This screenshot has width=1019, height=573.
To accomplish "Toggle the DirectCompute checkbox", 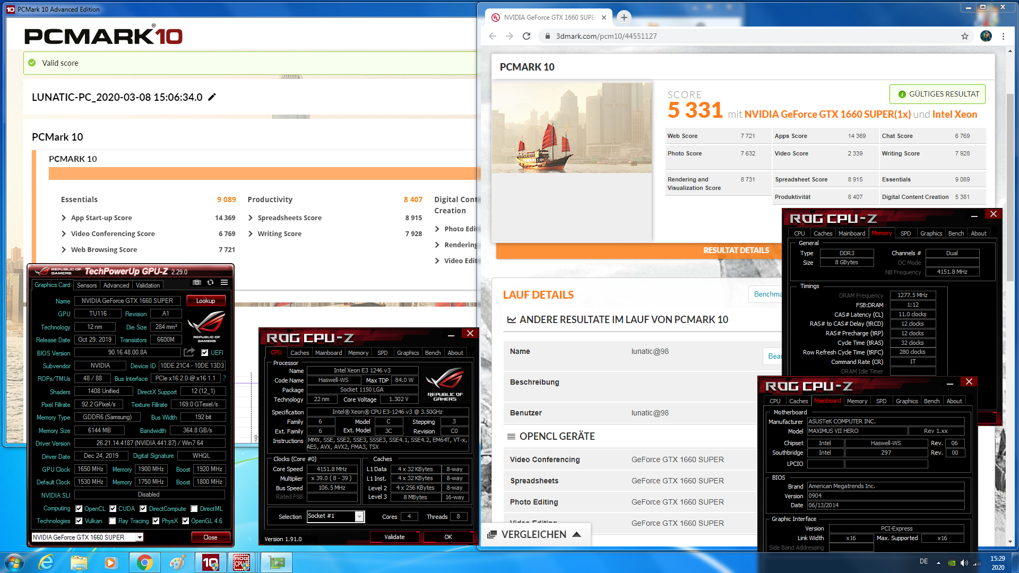I will point(143,509).
